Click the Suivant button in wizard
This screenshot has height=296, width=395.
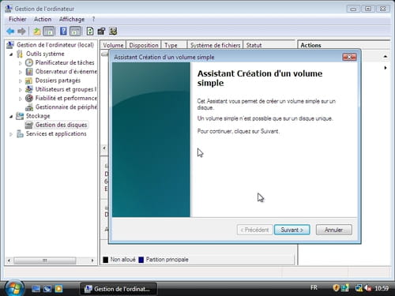point(292,230)
